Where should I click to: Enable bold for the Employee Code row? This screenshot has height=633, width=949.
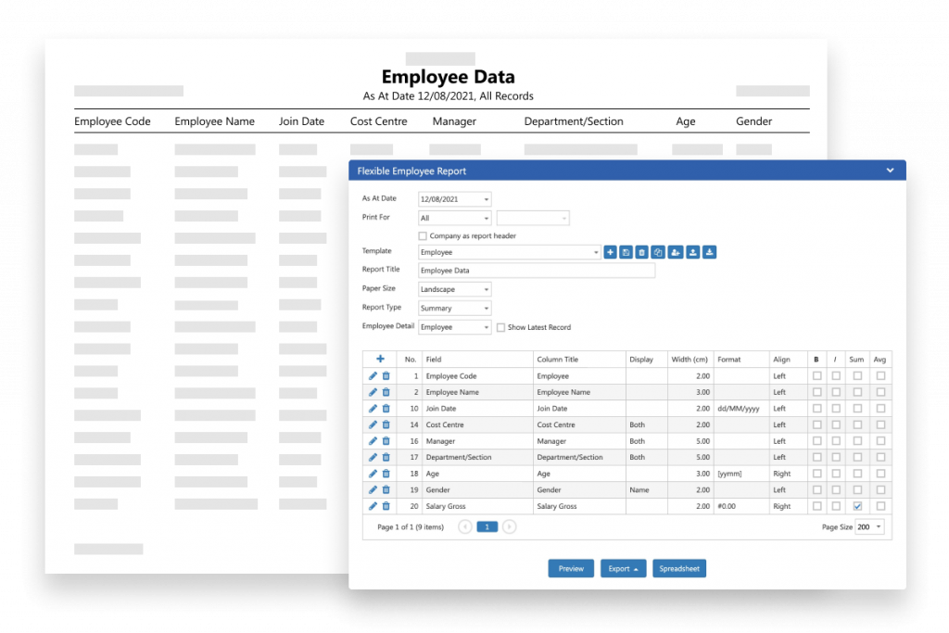tap(817, 375)
